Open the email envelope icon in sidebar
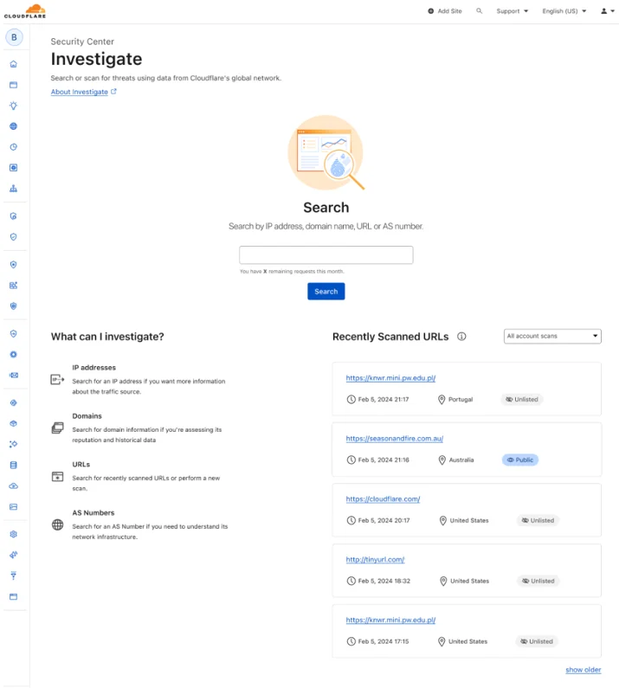The width and height of the screenshot is (619, 688). [x=14, y=375]
